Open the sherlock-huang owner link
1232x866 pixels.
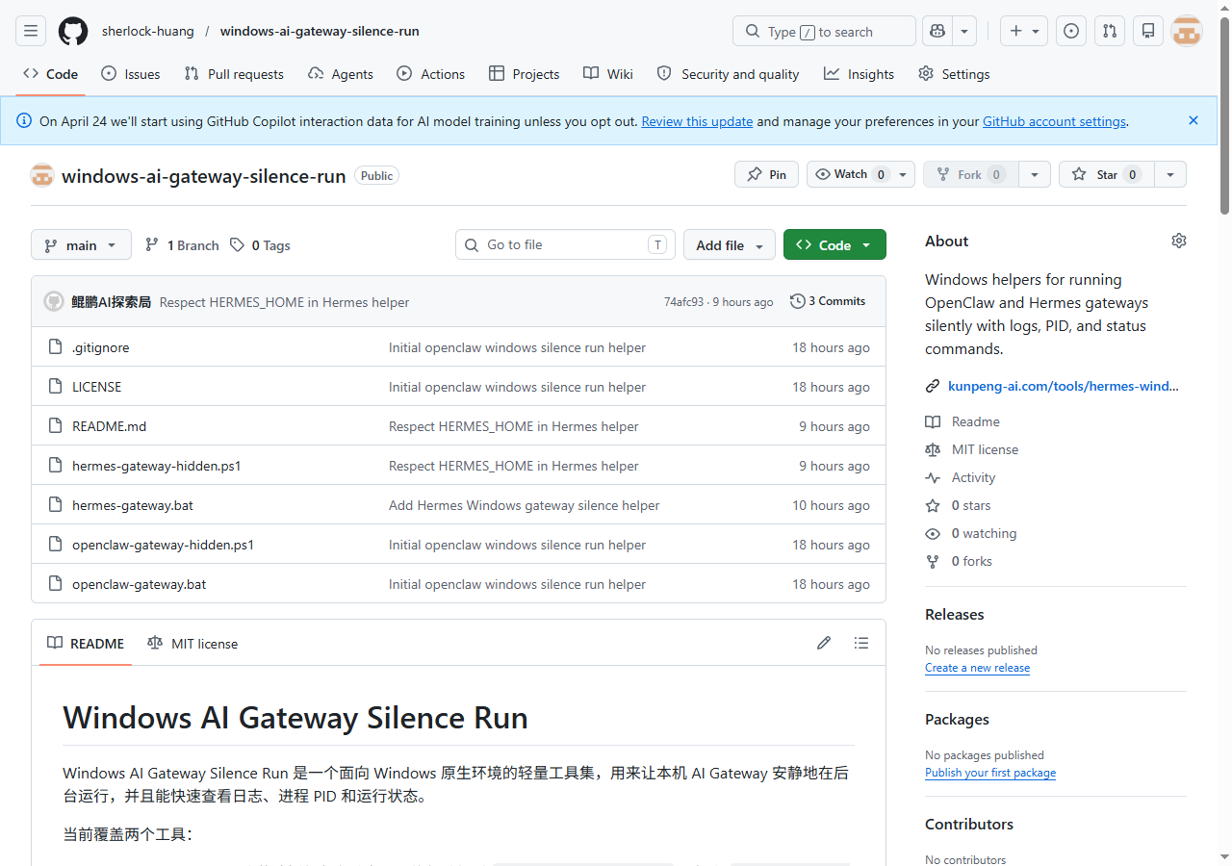point(148,31)
